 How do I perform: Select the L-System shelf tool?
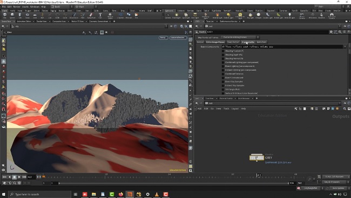(x=120, y=16)
